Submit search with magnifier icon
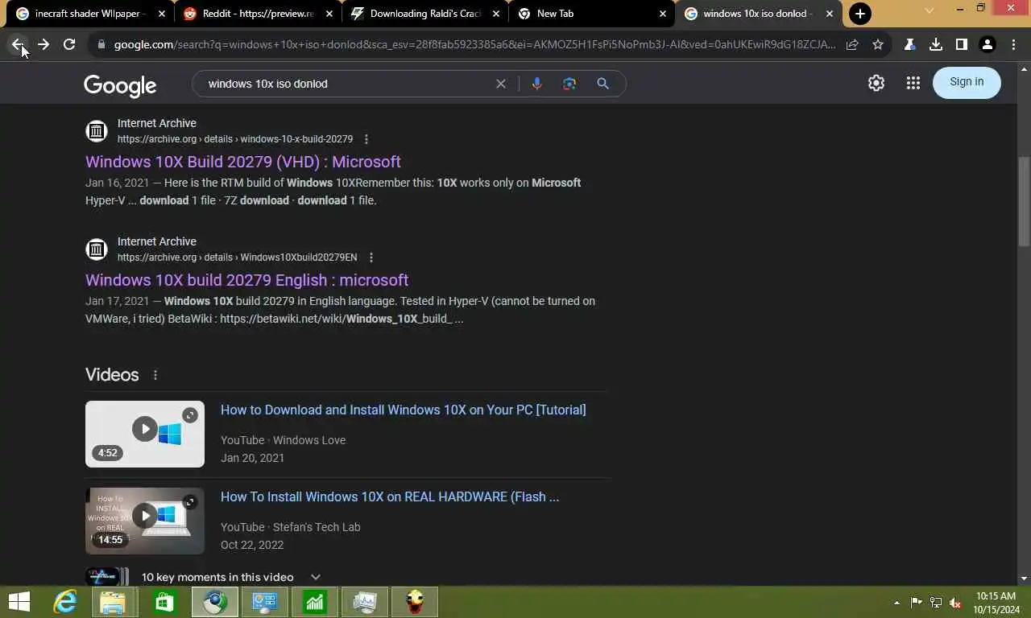Image resolution: width=1031 pixels, height=618 pixels. pyautogui.click(x=602, y=84)
